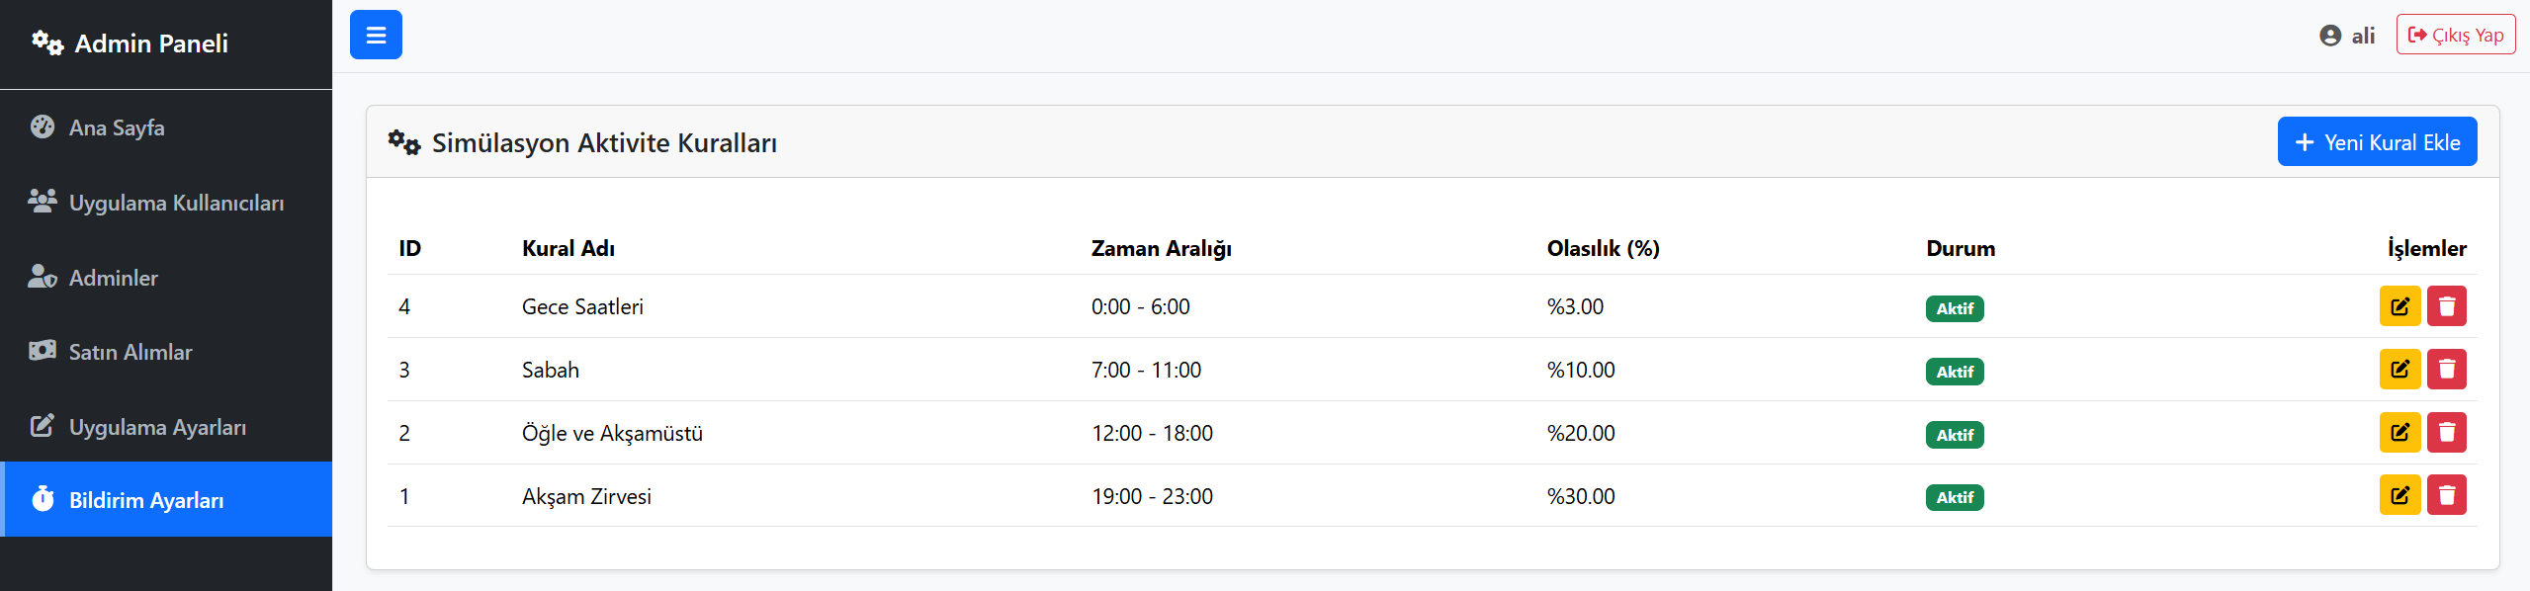This screenshot has height=591, width=2530.
Task: Click the Çıkış Yap logout button
Action: [2456, 36]
